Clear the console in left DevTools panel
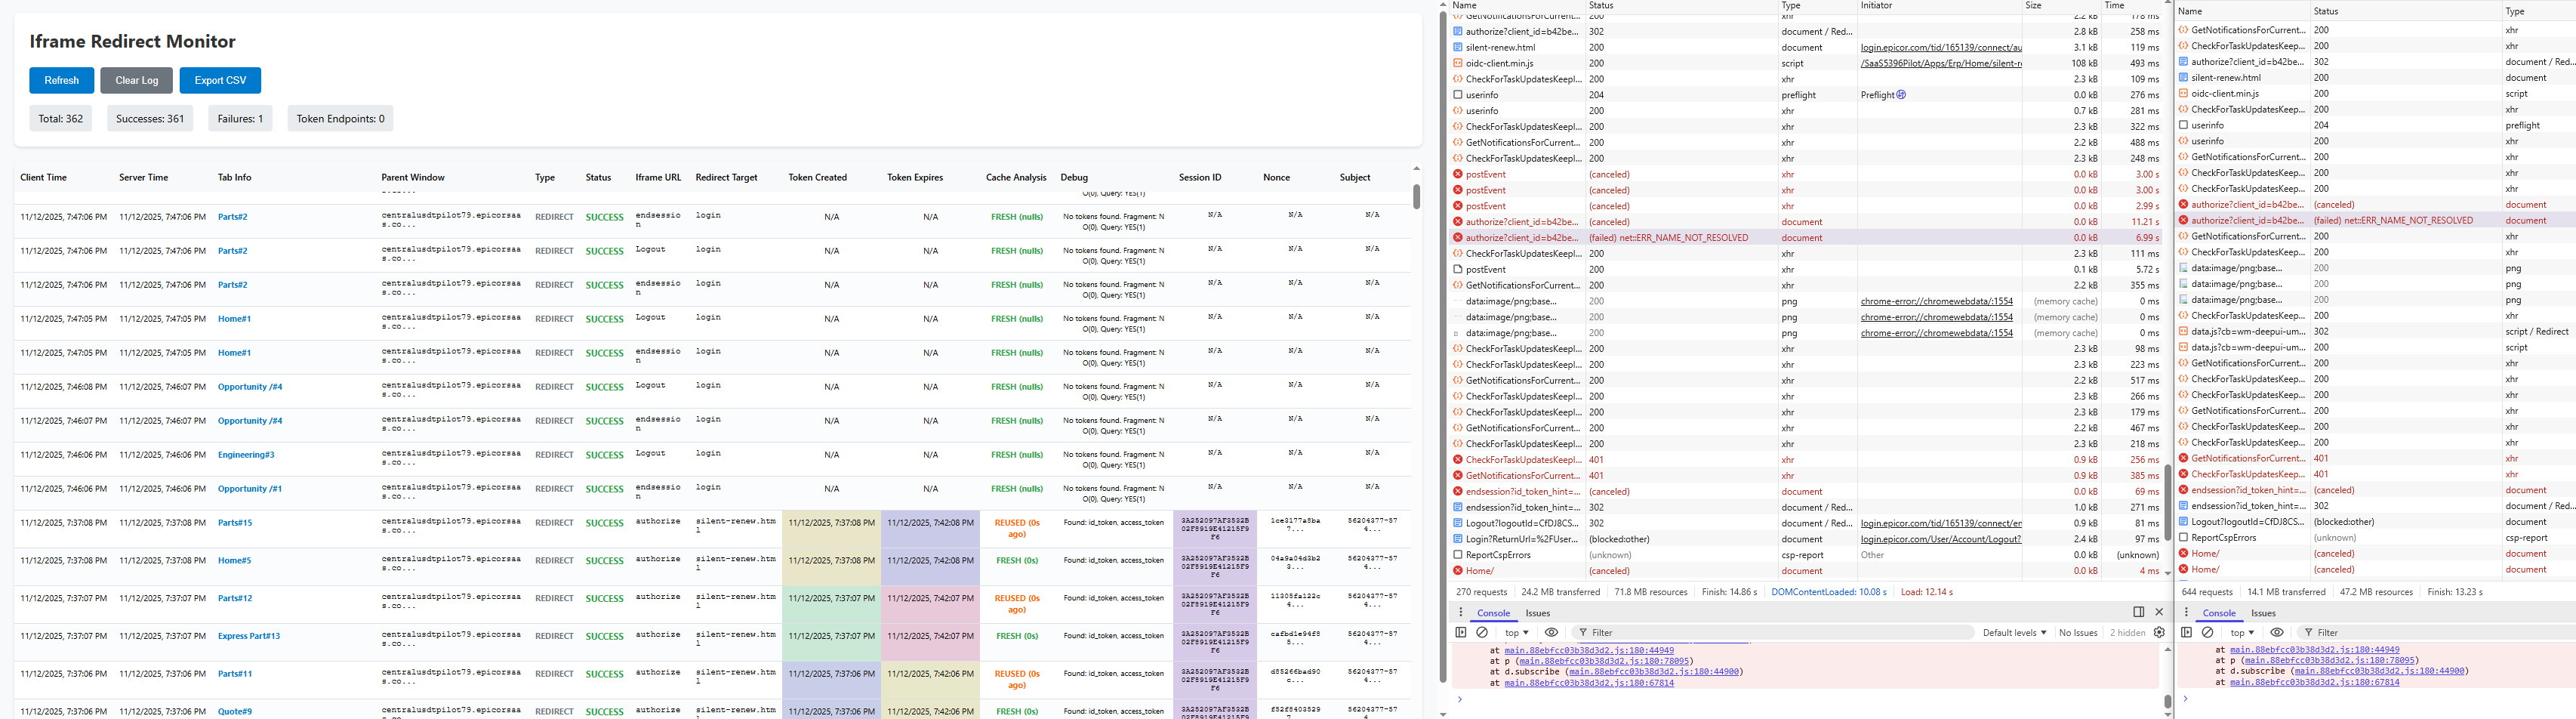The height and width of the screenshot is (719, 2576). click(1482, 632)
